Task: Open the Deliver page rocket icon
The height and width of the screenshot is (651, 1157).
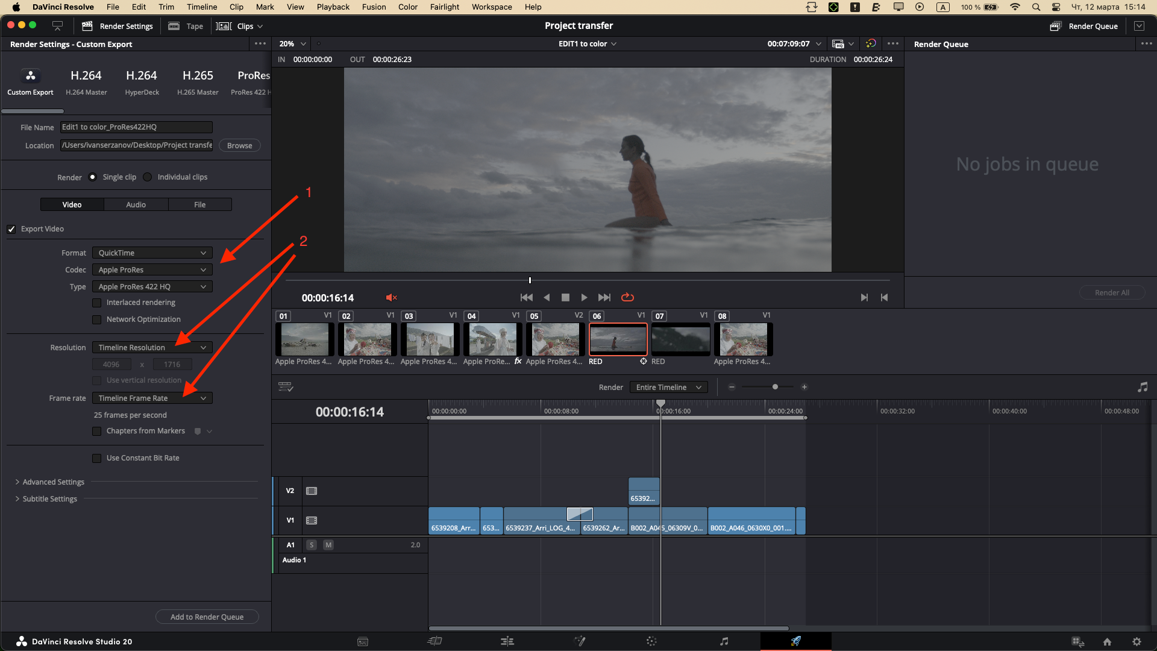Action: pyautogui.click(x=795, y=641)
